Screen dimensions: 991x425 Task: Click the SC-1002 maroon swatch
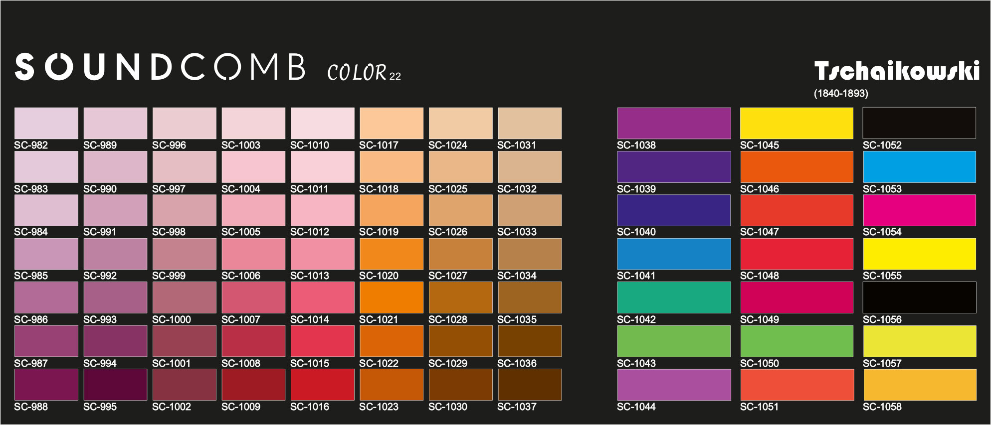185,385
